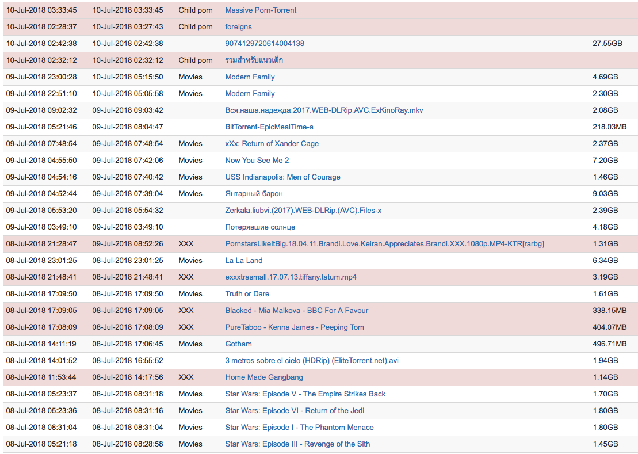Image resolution: width=638 pixels, height=454 pixels.
Task: Open the Потерявшие солнце link
Action: 260,227
